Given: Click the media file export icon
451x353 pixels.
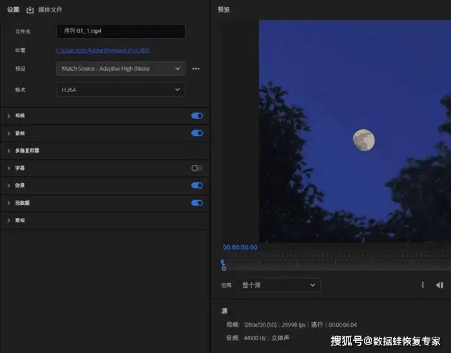Looking at the screenshot, I should tap(30, 10).
